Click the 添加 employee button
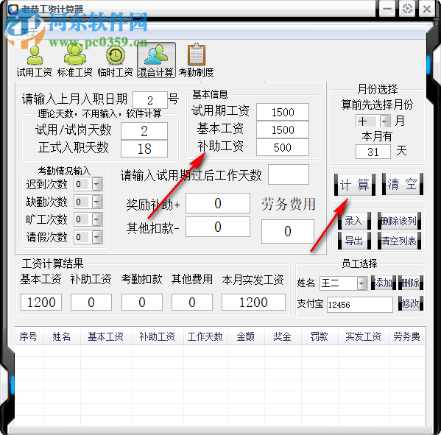441x435 pixels. pos(383,283)
